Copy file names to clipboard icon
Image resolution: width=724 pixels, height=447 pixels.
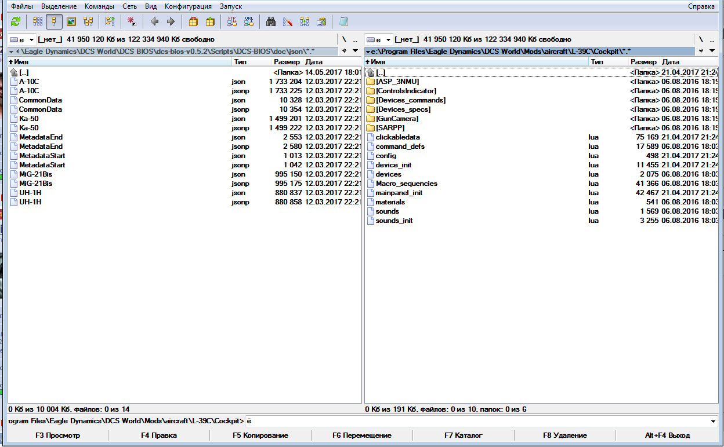(321, 21)
